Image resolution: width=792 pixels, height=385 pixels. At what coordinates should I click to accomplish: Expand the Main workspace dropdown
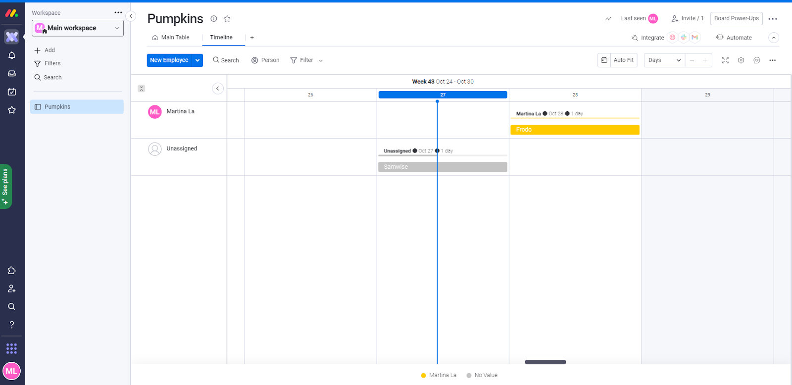click(x=78, y=28)
